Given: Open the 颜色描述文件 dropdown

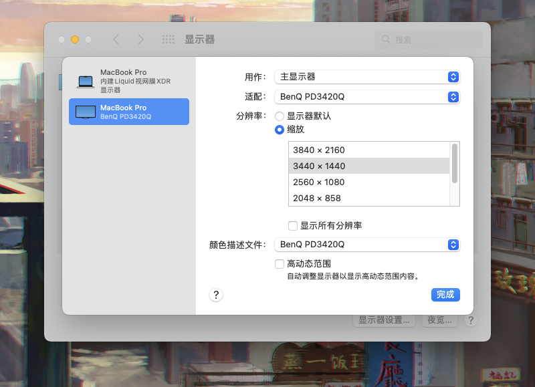Looking at the screenshot, I should 367,245.
